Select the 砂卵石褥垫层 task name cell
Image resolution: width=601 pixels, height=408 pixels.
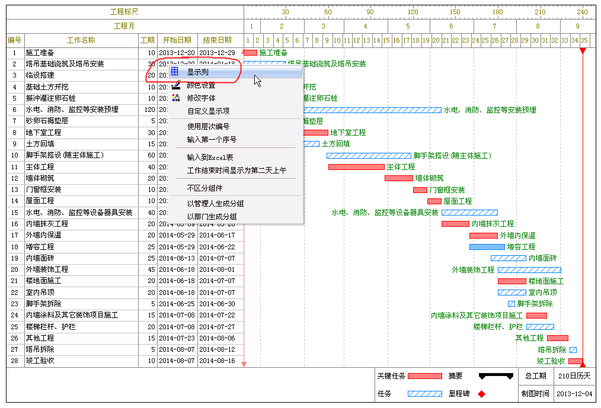81,121
